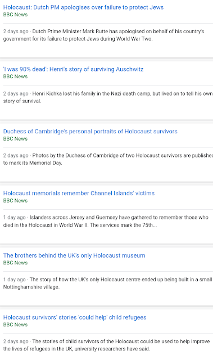Open Holocaust memorials Channel Islands' victims link
Image resolution: width=213 pixels, height=360 pixels.
(79, 193)
